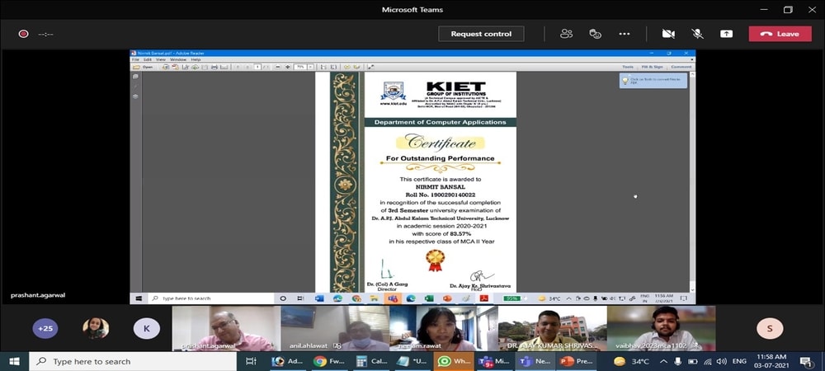Select prashant.agarwal's video thumbnail
825x371 pixels.
225,328
